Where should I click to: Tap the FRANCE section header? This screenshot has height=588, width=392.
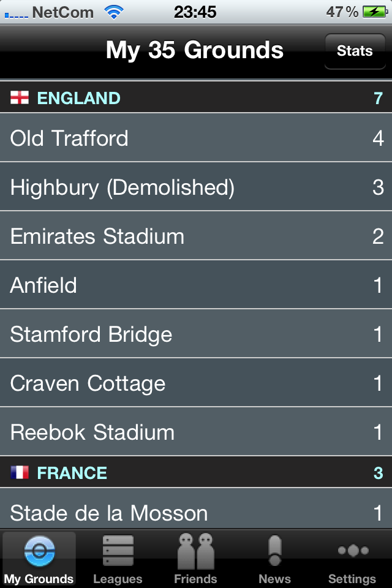click(196, 472)
